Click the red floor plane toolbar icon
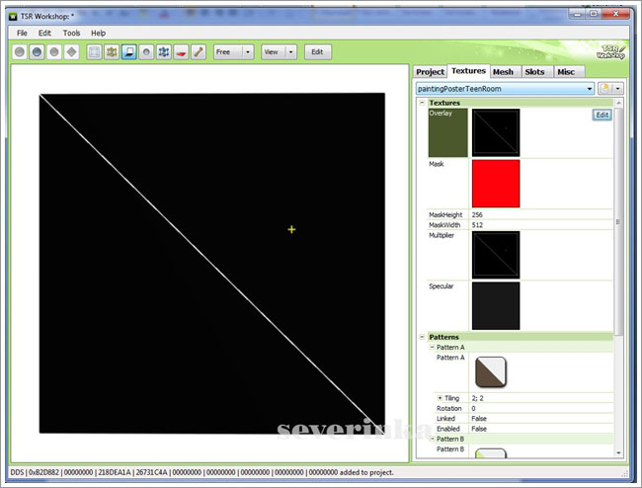Image resolution: width=642 pixels, height=488 pixels. point(181,52)
